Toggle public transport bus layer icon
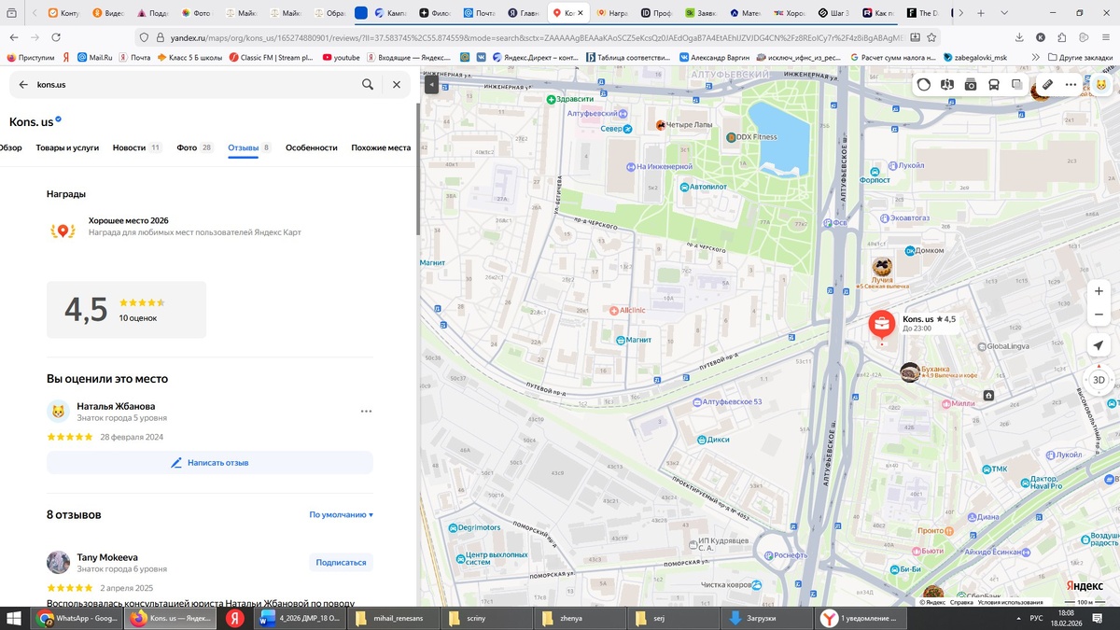The image size is (1120, 630). pos(994,84)
